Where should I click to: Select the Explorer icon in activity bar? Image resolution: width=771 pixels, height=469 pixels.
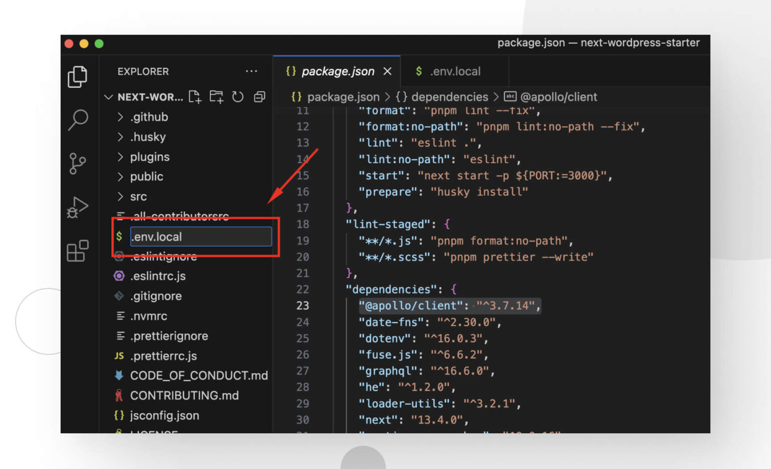pos(78,76)
